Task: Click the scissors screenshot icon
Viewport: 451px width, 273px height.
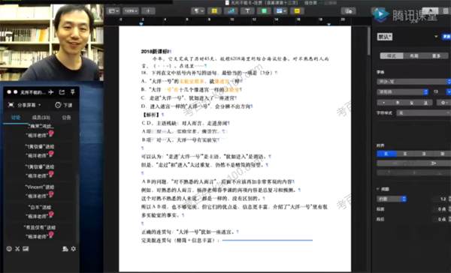Action: pyautogui.click(x=17, y=248)
